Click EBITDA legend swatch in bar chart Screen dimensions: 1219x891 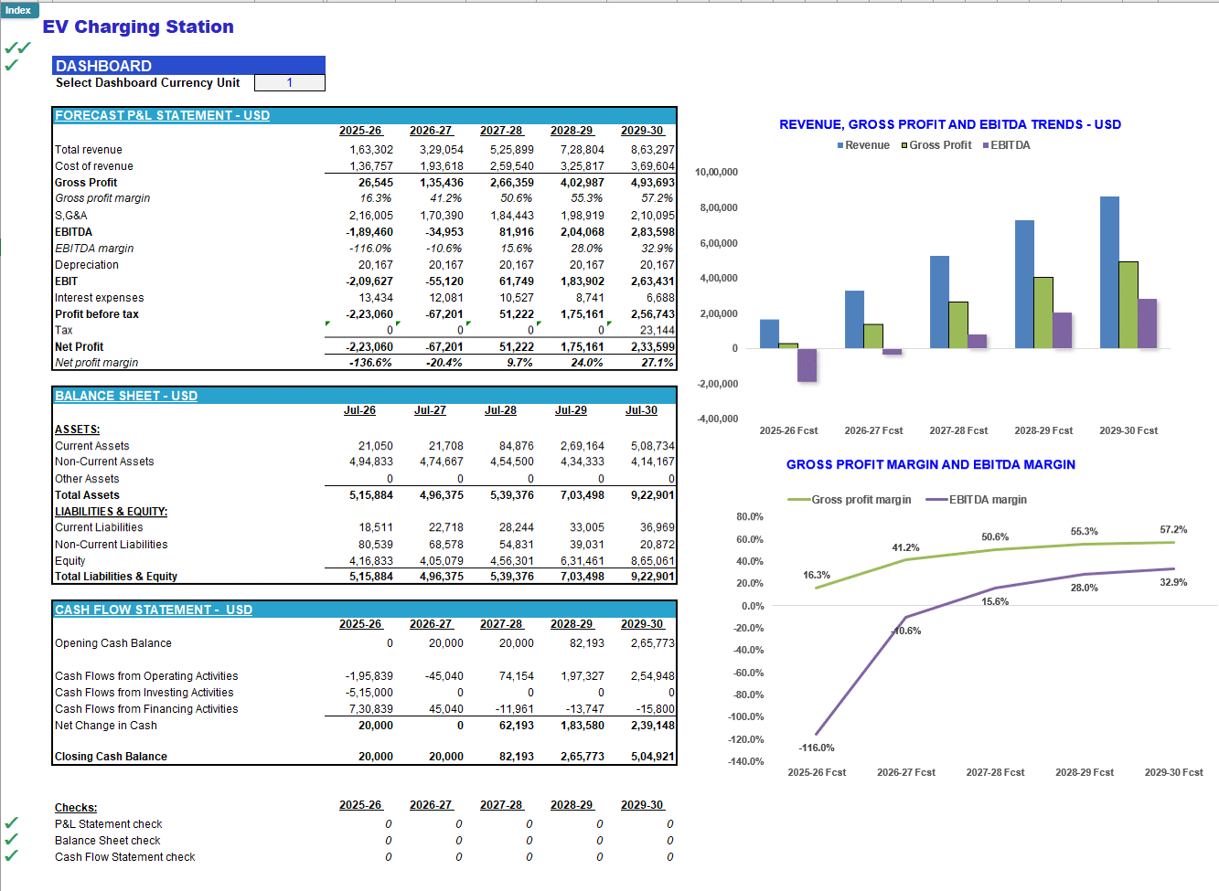point(986,145)
